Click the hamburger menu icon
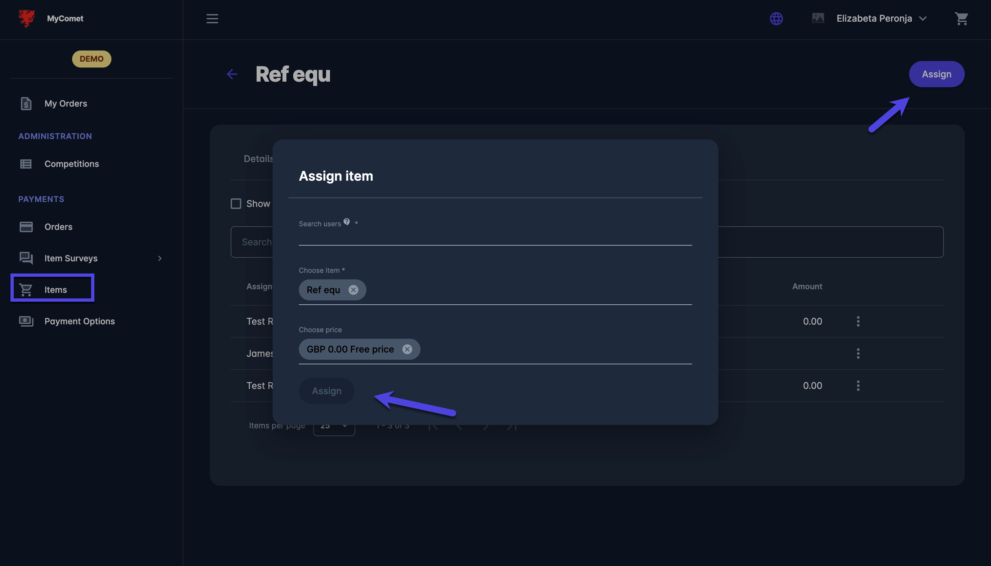The width and height of the screenshot is (991, 566). click(x=212, y=19)
